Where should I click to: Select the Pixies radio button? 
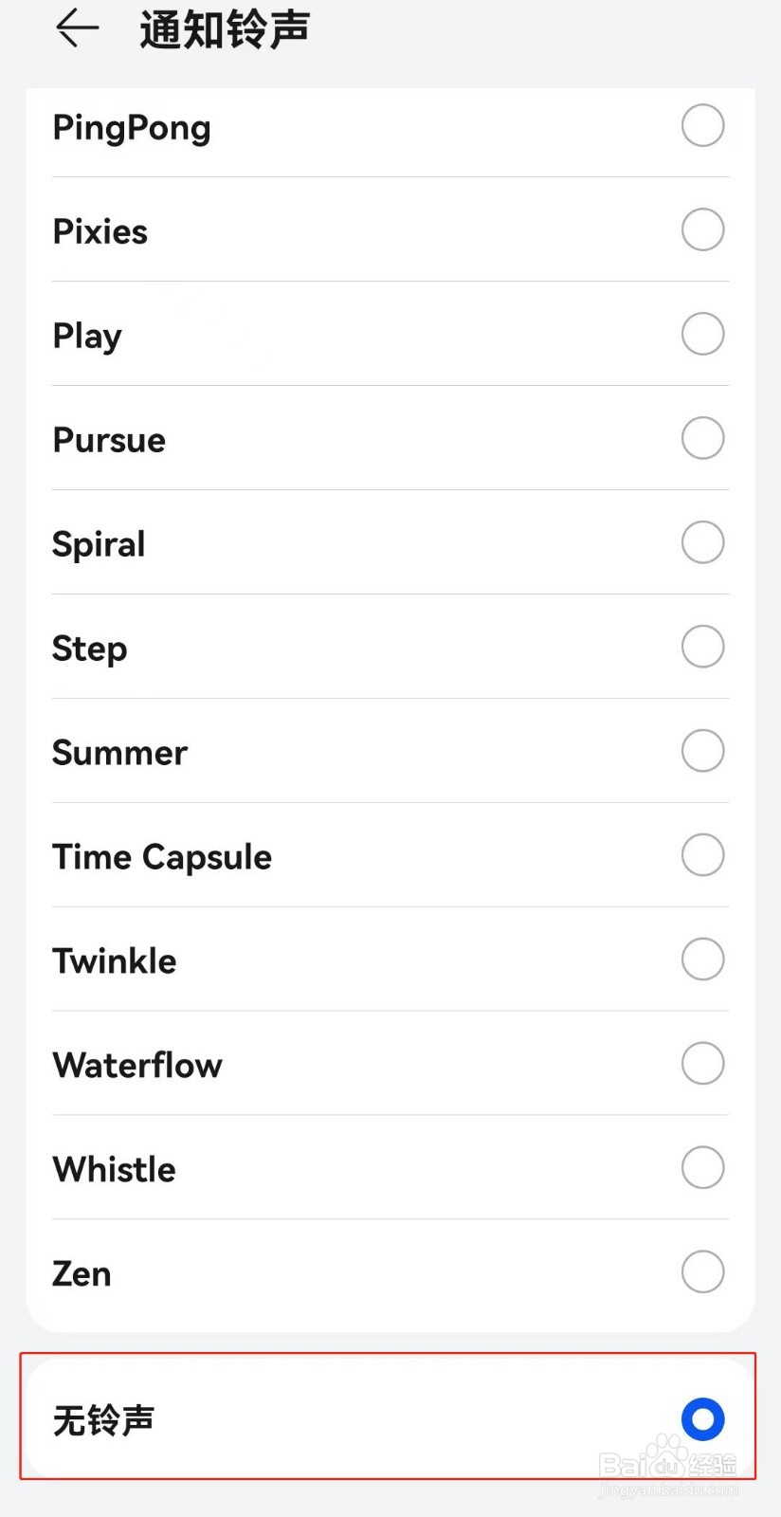click(702, 230)
